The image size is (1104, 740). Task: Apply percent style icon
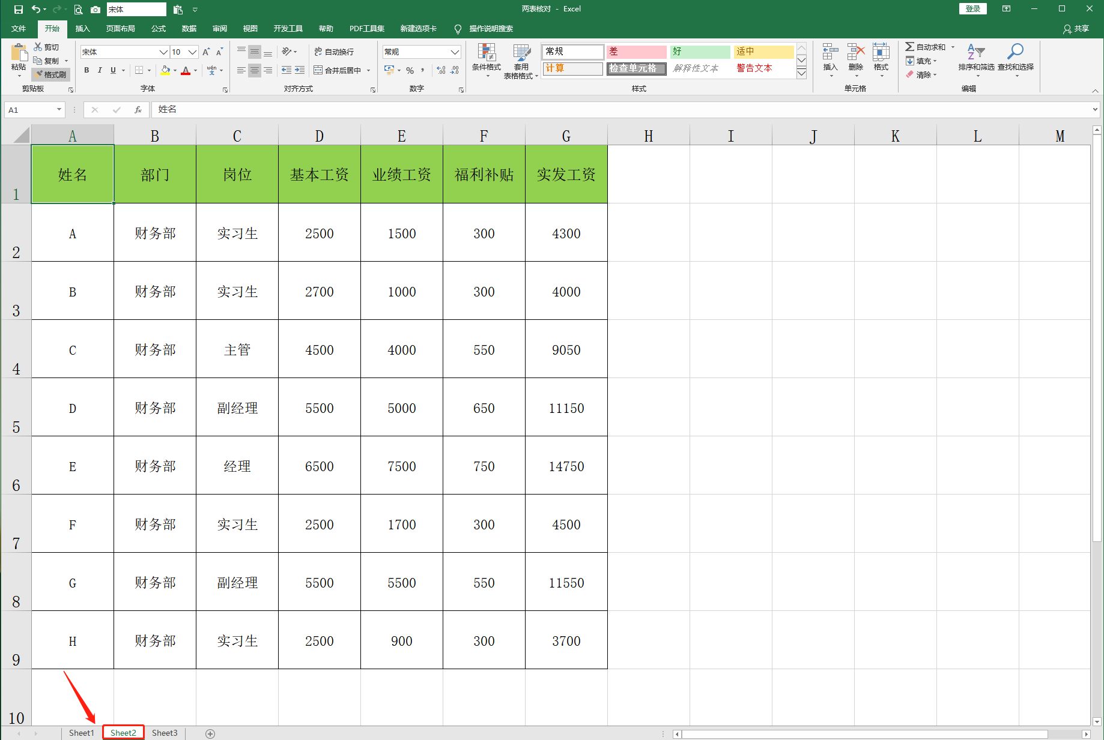410,70
